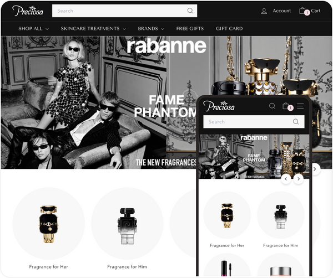
Task: Expand the BRANDS dropdown menu
Action: (x=151, y=28)
